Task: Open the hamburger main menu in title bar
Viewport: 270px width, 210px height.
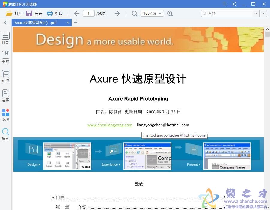Action: 224,4
